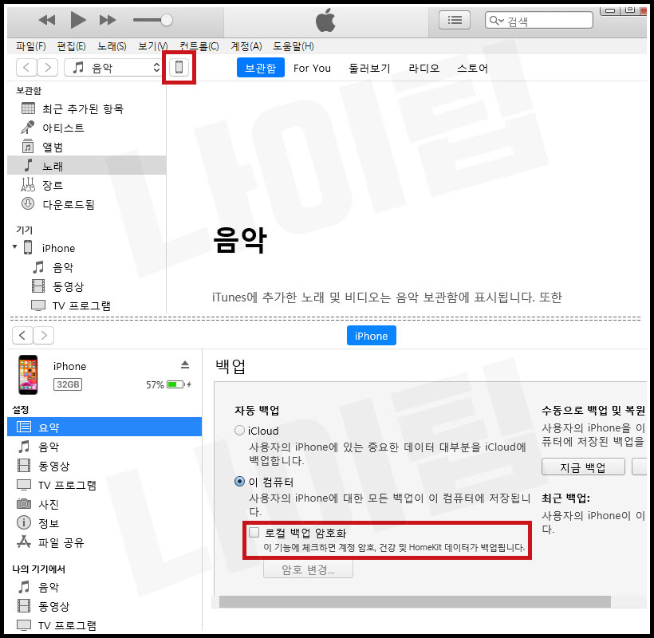Switch to the 라디오 tab

coord(424,69)
